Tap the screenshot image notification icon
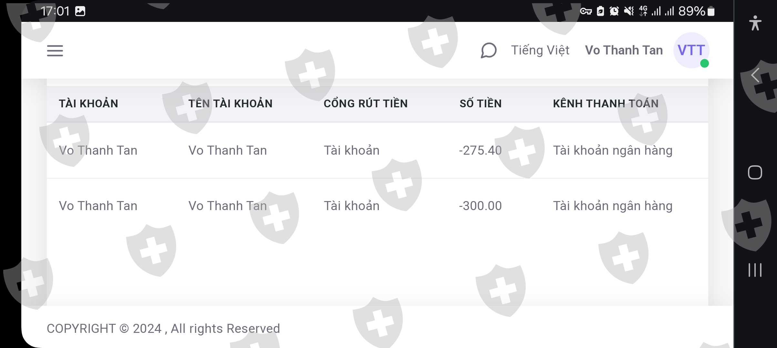Image resolution: width=777 pixels, height=348 pixels. [x=80, y=11]
